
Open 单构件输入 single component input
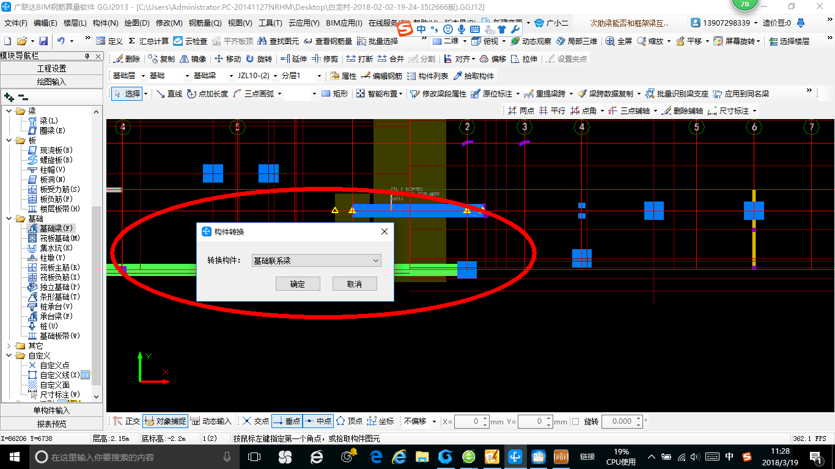(52, 410)
